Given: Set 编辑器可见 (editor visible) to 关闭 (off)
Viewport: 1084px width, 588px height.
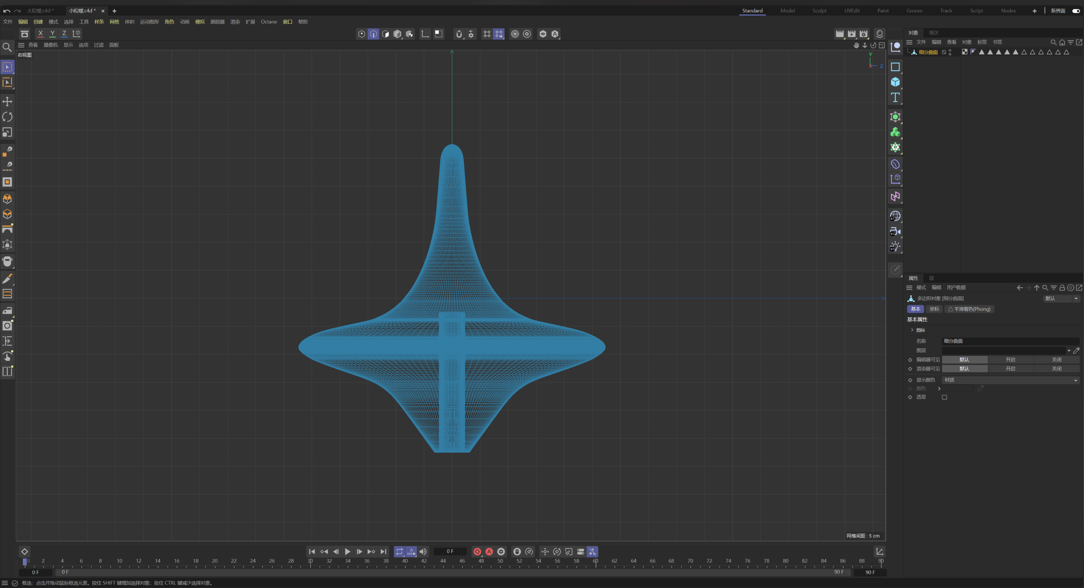Looking at the screenshot, I should click(1056, 360).
